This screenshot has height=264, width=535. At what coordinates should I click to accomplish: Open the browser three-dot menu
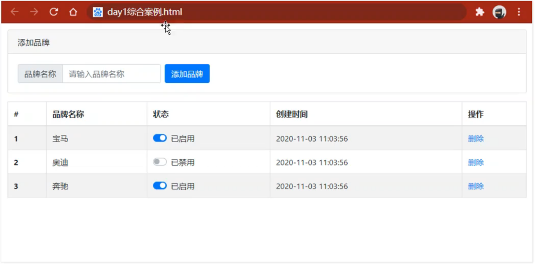tap(519, 12)
